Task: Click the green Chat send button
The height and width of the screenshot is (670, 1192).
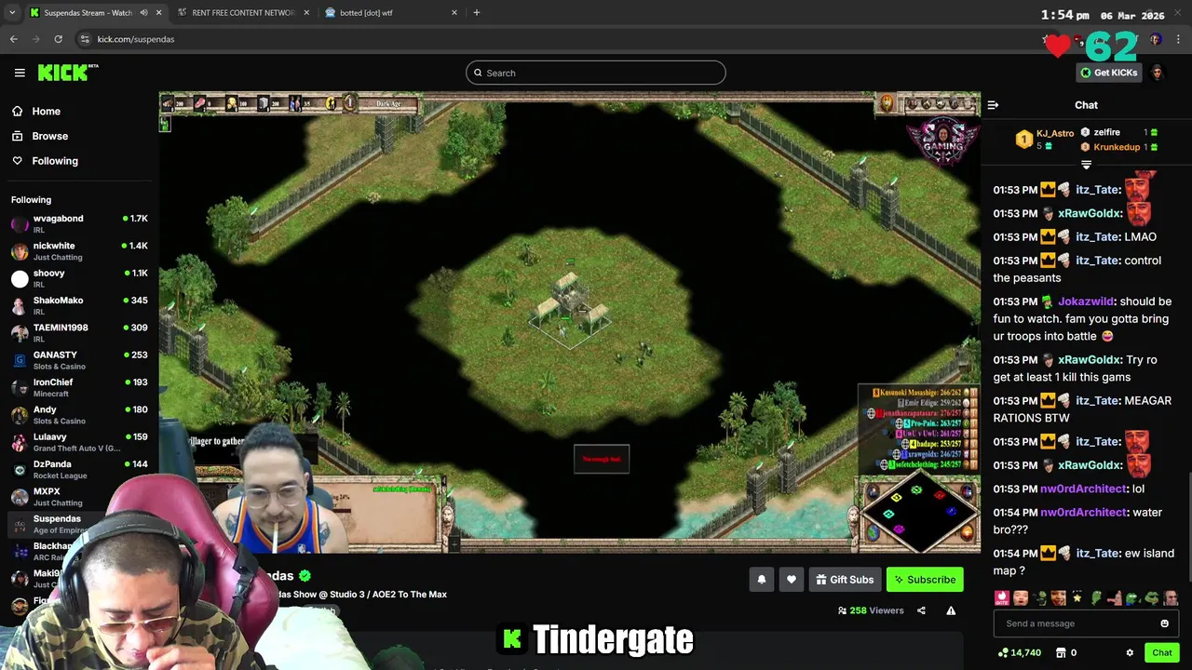Action: click(x=1161, y=653)
